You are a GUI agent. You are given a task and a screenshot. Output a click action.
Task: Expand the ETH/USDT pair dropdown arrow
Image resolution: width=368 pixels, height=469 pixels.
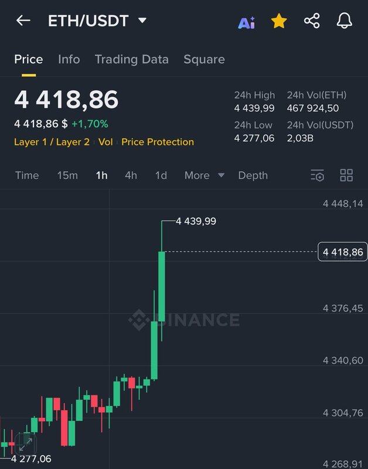tap(142, 21)
